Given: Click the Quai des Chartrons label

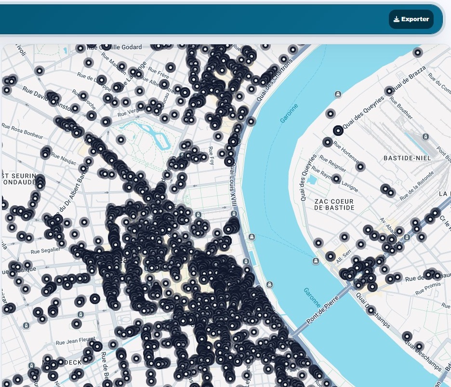Looking at the screenshot, I should pyautogui.click(x=274, y=80).
